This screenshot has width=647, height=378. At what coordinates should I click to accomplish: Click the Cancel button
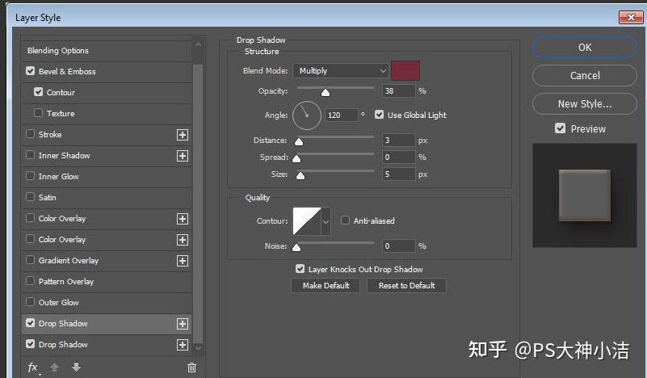click(585, 75)
